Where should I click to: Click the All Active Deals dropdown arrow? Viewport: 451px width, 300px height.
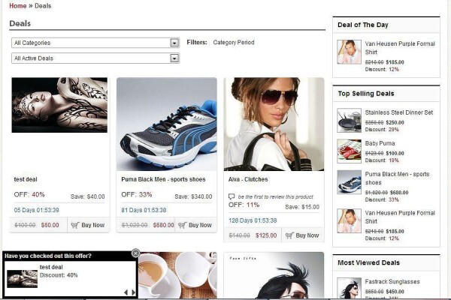[174, 58]
